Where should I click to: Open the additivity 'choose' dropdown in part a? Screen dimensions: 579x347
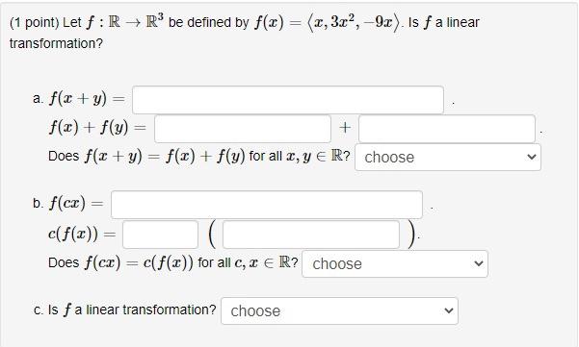tap(448, 158)
